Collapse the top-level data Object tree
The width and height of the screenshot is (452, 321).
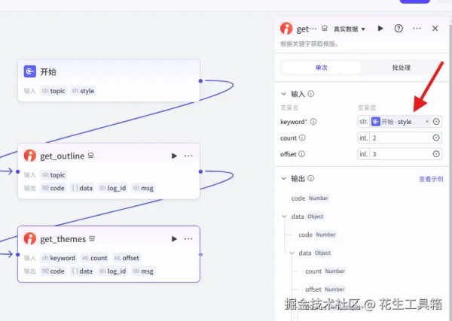pyautogui.click(x=285, y=217)
